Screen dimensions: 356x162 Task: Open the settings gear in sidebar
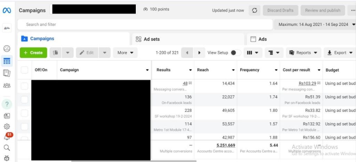pyautogui.click(x=7, y=127)
